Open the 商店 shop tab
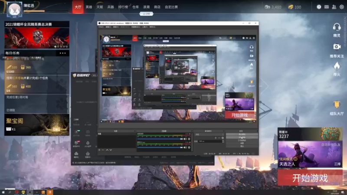 pyautogui.click(x=157, y=7)
